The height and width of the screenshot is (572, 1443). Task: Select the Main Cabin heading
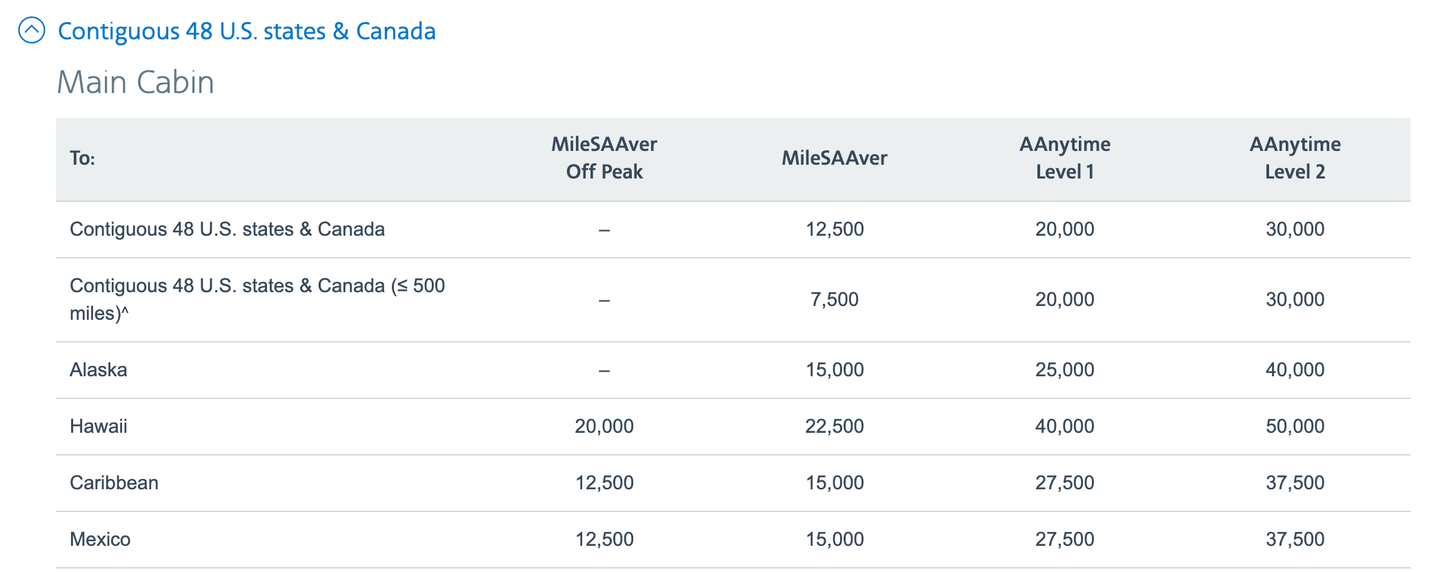135,82
